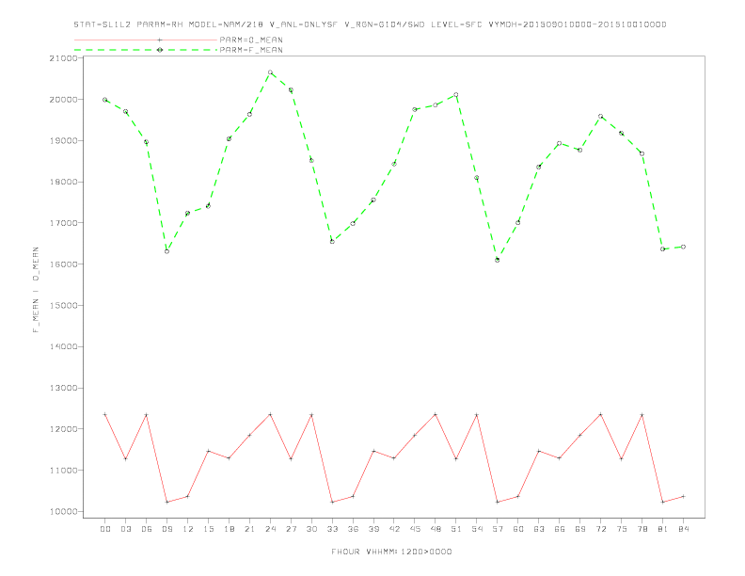Click the 17000 y-axis tick label
745x576 pixels.
point(63,223)
